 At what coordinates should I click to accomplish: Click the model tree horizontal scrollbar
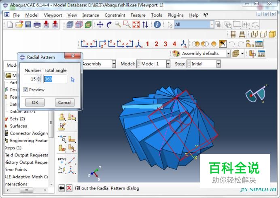tap(26, 190)
